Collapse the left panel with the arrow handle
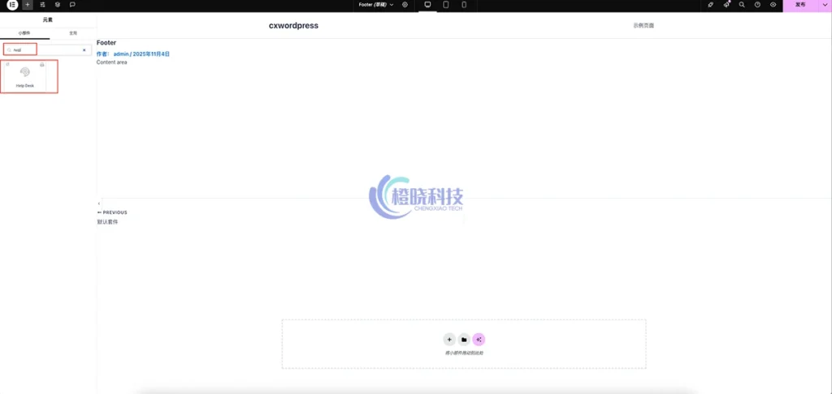The width and height of the screenshot is (832, 394). coord(98,203)
